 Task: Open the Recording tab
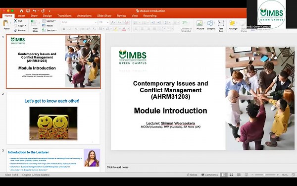click(x=150, y=16)
